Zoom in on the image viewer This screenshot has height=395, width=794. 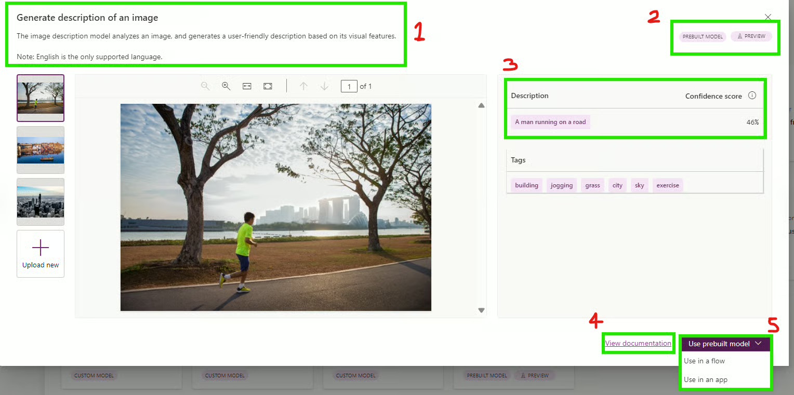(226, 86)
